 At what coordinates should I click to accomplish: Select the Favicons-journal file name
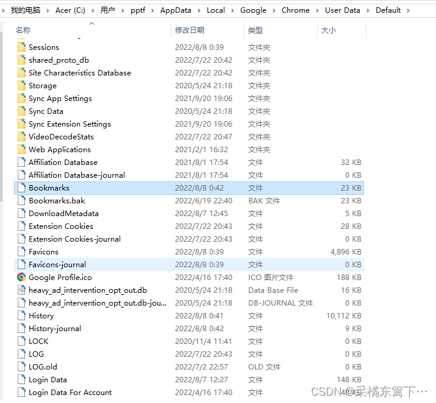(57, 264)
